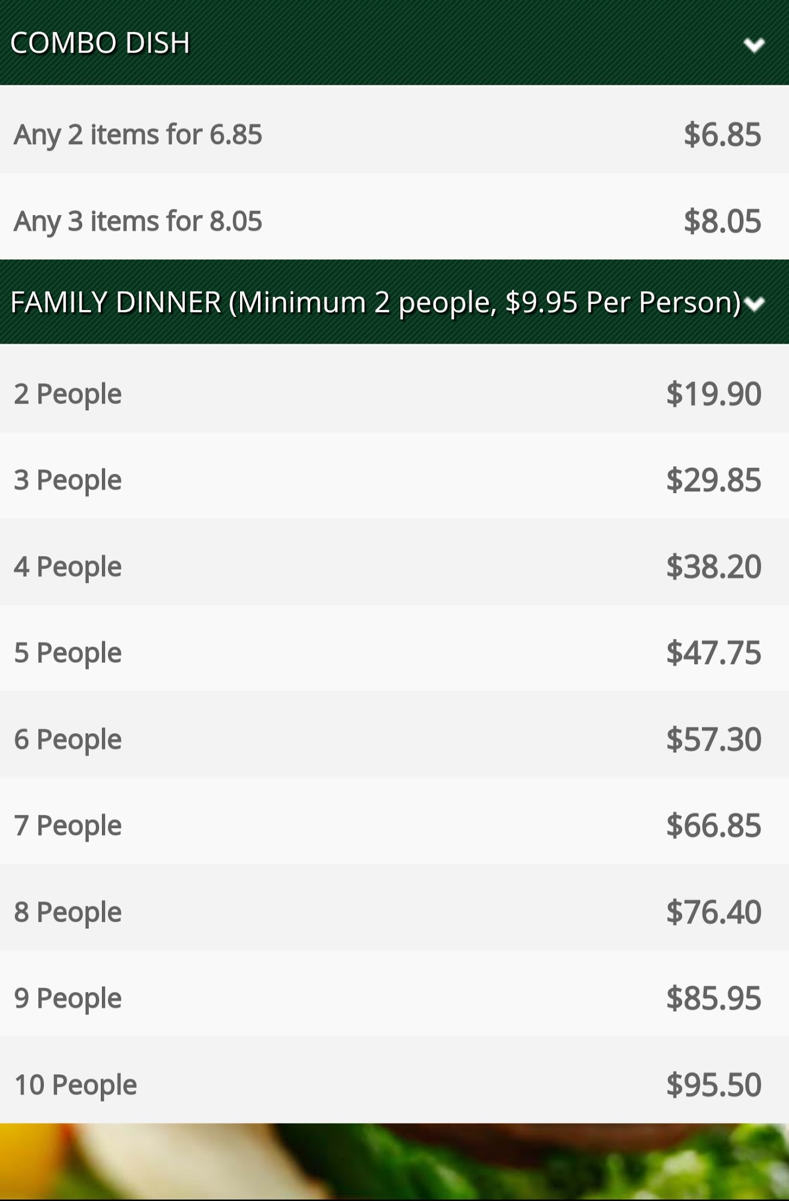Tap the COMBO DISH header title
789x1201 pixels.
click(x=100, y=43)
